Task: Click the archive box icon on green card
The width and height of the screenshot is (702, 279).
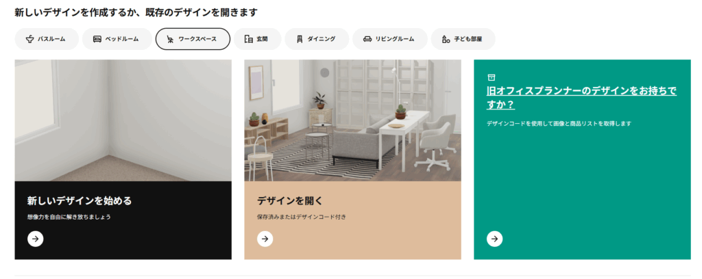Action: point(491,77)
